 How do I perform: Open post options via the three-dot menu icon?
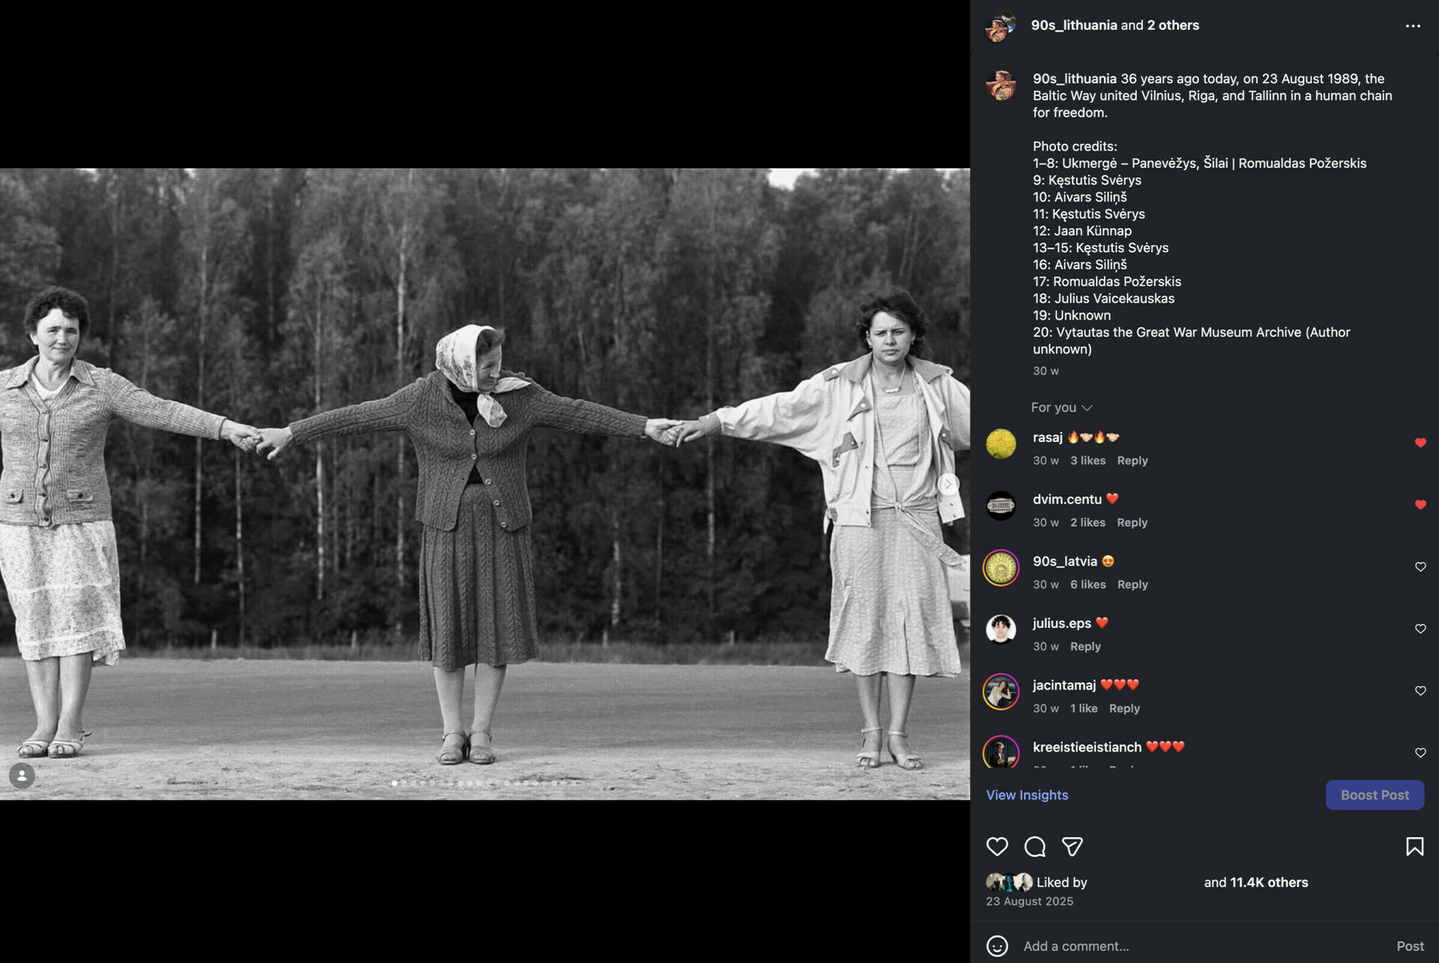pos(1412,25)
